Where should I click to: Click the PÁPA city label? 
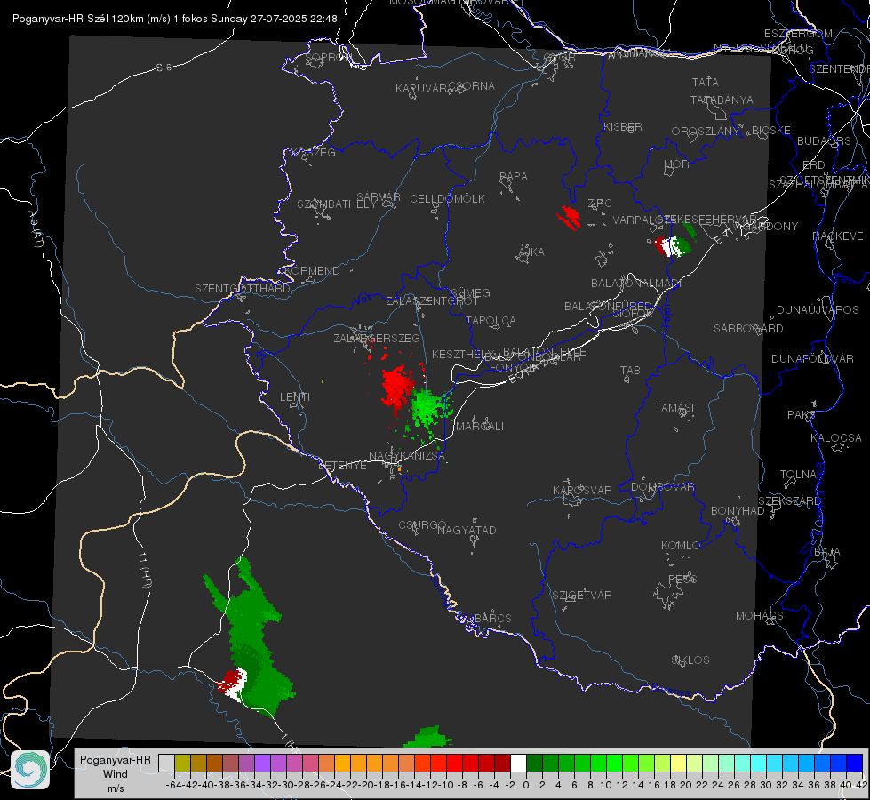coord(514,177)
